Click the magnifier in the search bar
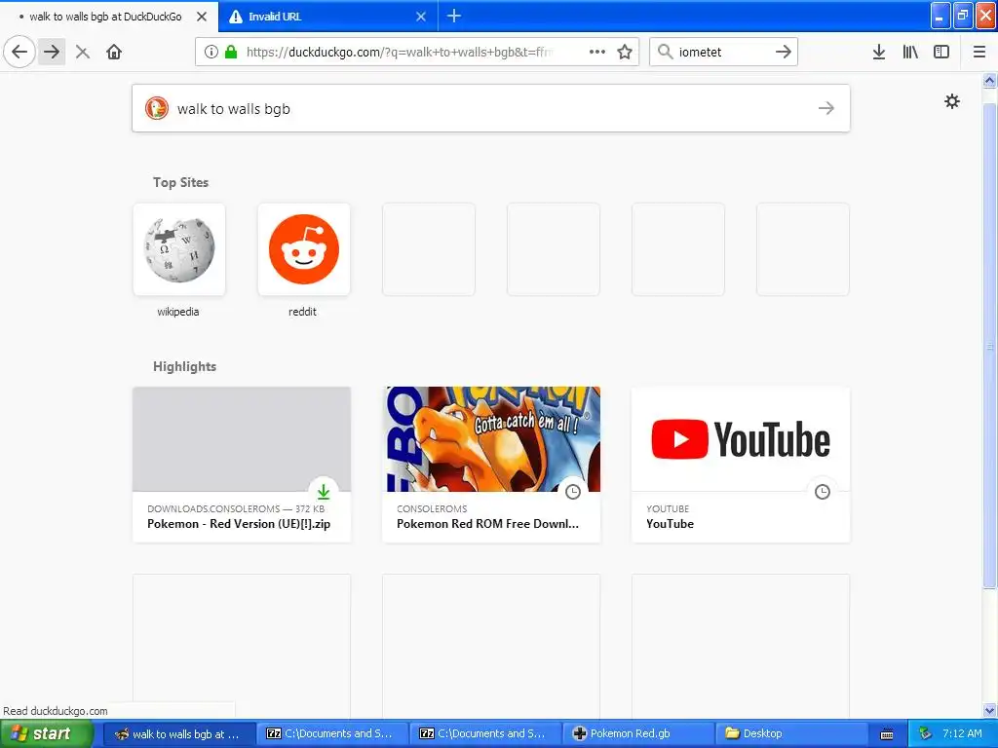The image size is (998, 748). tap(665, 52)
